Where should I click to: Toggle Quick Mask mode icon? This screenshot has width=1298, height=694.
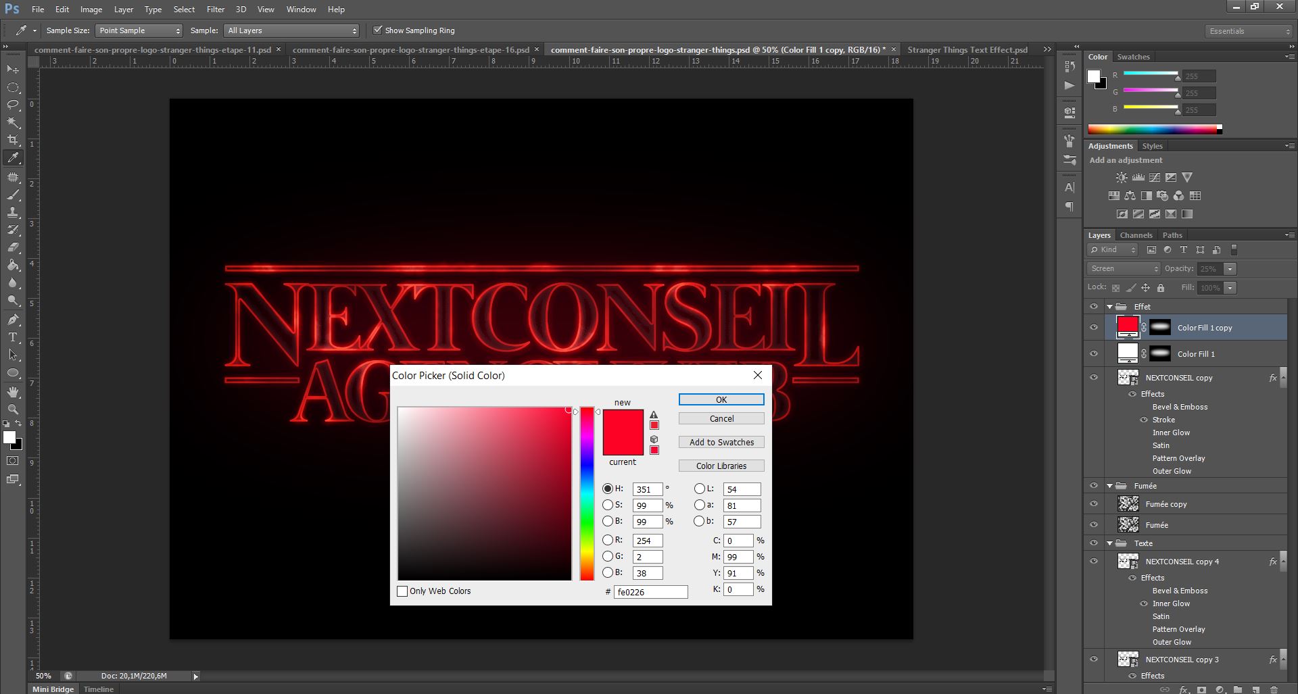[13, 461]
